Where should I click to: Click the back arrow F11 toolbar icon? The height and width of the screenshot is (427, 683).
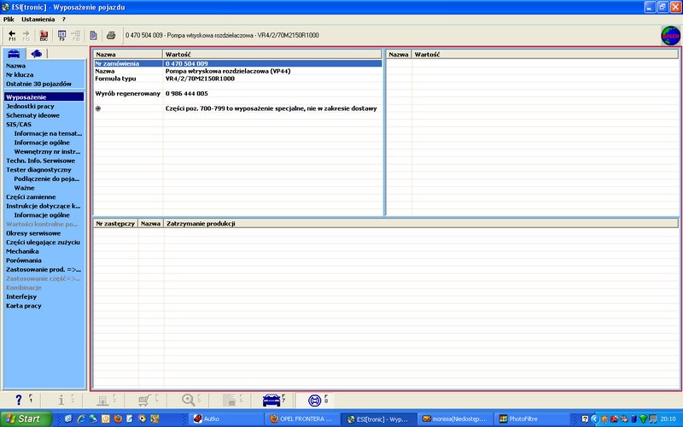coord(12,35)
